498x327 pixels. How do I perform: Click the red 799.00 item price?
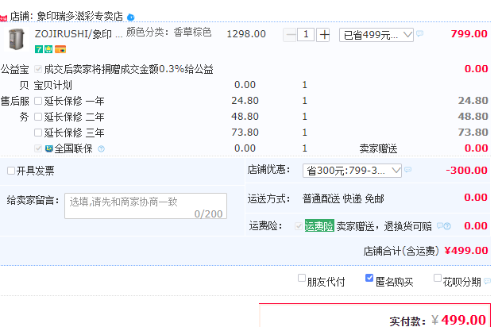pos(469,33)
